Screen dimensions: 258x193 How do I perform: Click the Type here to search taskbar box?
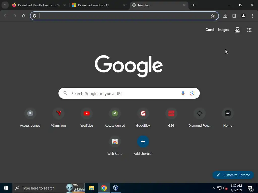[x=48, y=188]
